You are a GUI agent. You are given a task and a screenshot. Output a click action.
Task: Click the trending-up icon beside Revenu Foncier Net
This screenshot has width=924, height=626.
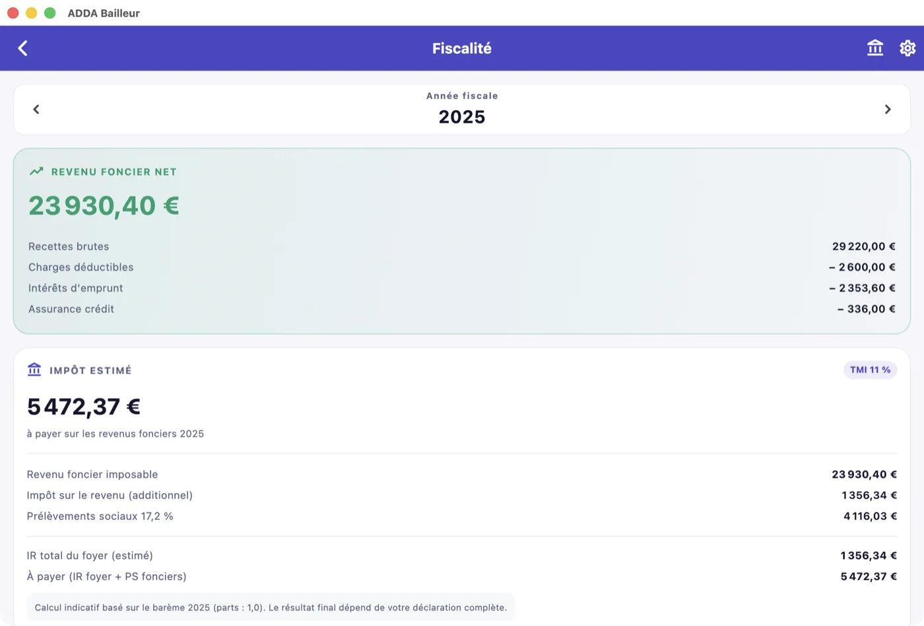coord(36,172)
